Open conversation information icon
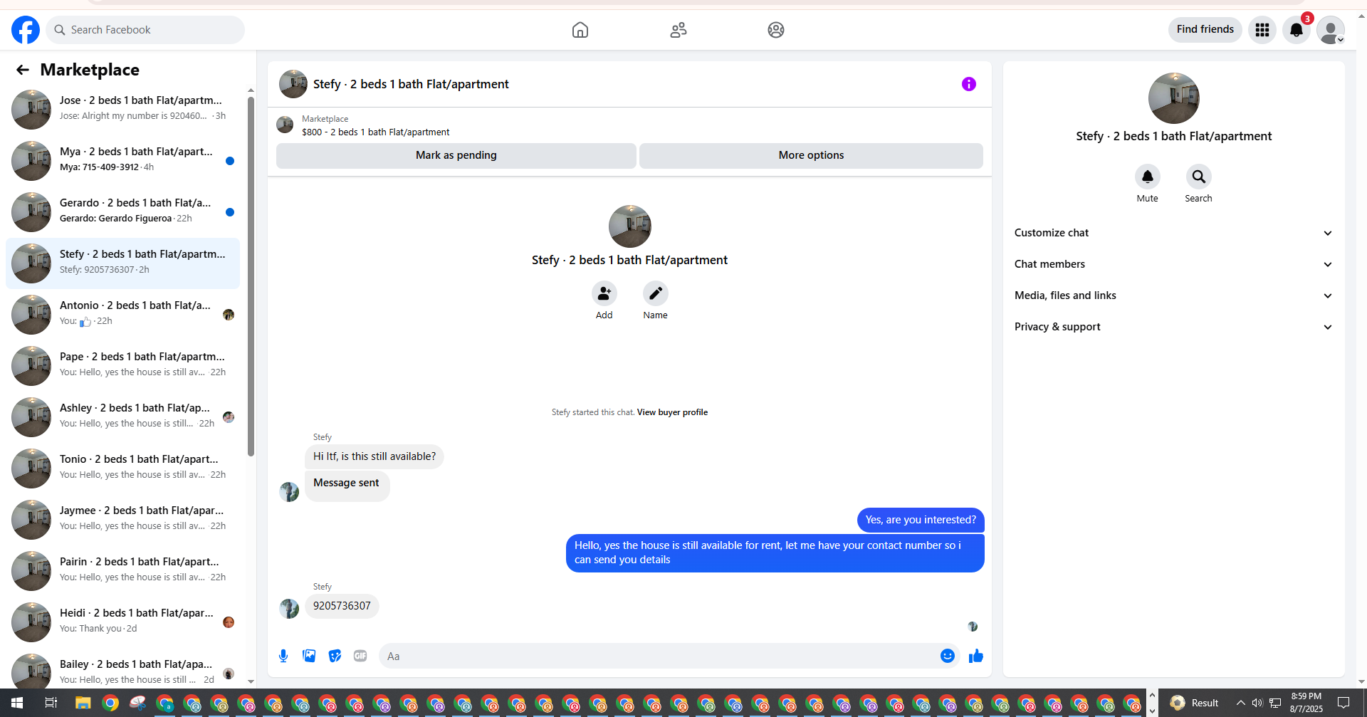 tap(969, 84)
